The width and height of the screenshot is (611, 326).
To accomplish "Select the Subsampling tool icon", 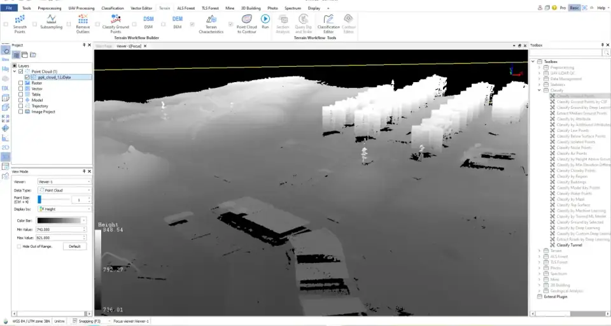I will point(51,18).
